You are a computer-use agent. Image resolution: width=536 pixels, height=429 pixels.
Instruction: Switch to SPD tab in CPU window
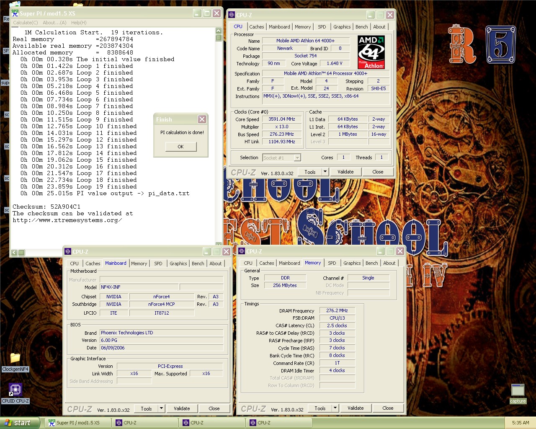click(322, 27)
